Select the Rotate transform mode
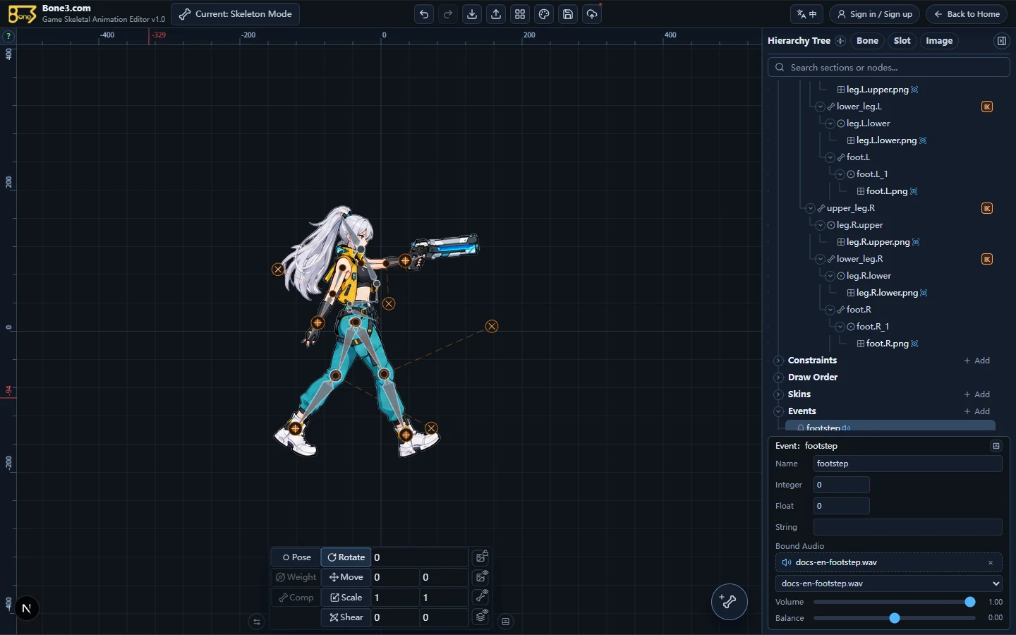 pyautogui.click(x=346, y=557)
